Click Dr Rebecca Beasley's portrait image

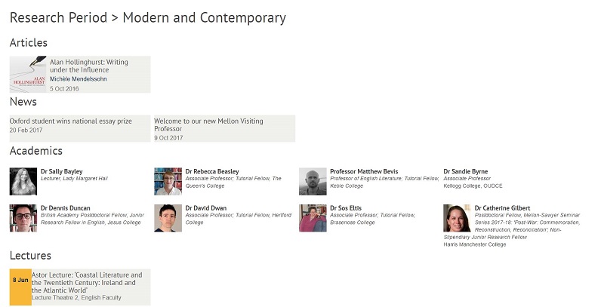168,182
